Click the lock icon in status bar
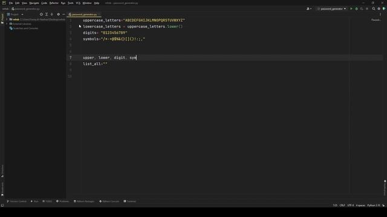Screen dimensions: 387x217 (383, 205)
